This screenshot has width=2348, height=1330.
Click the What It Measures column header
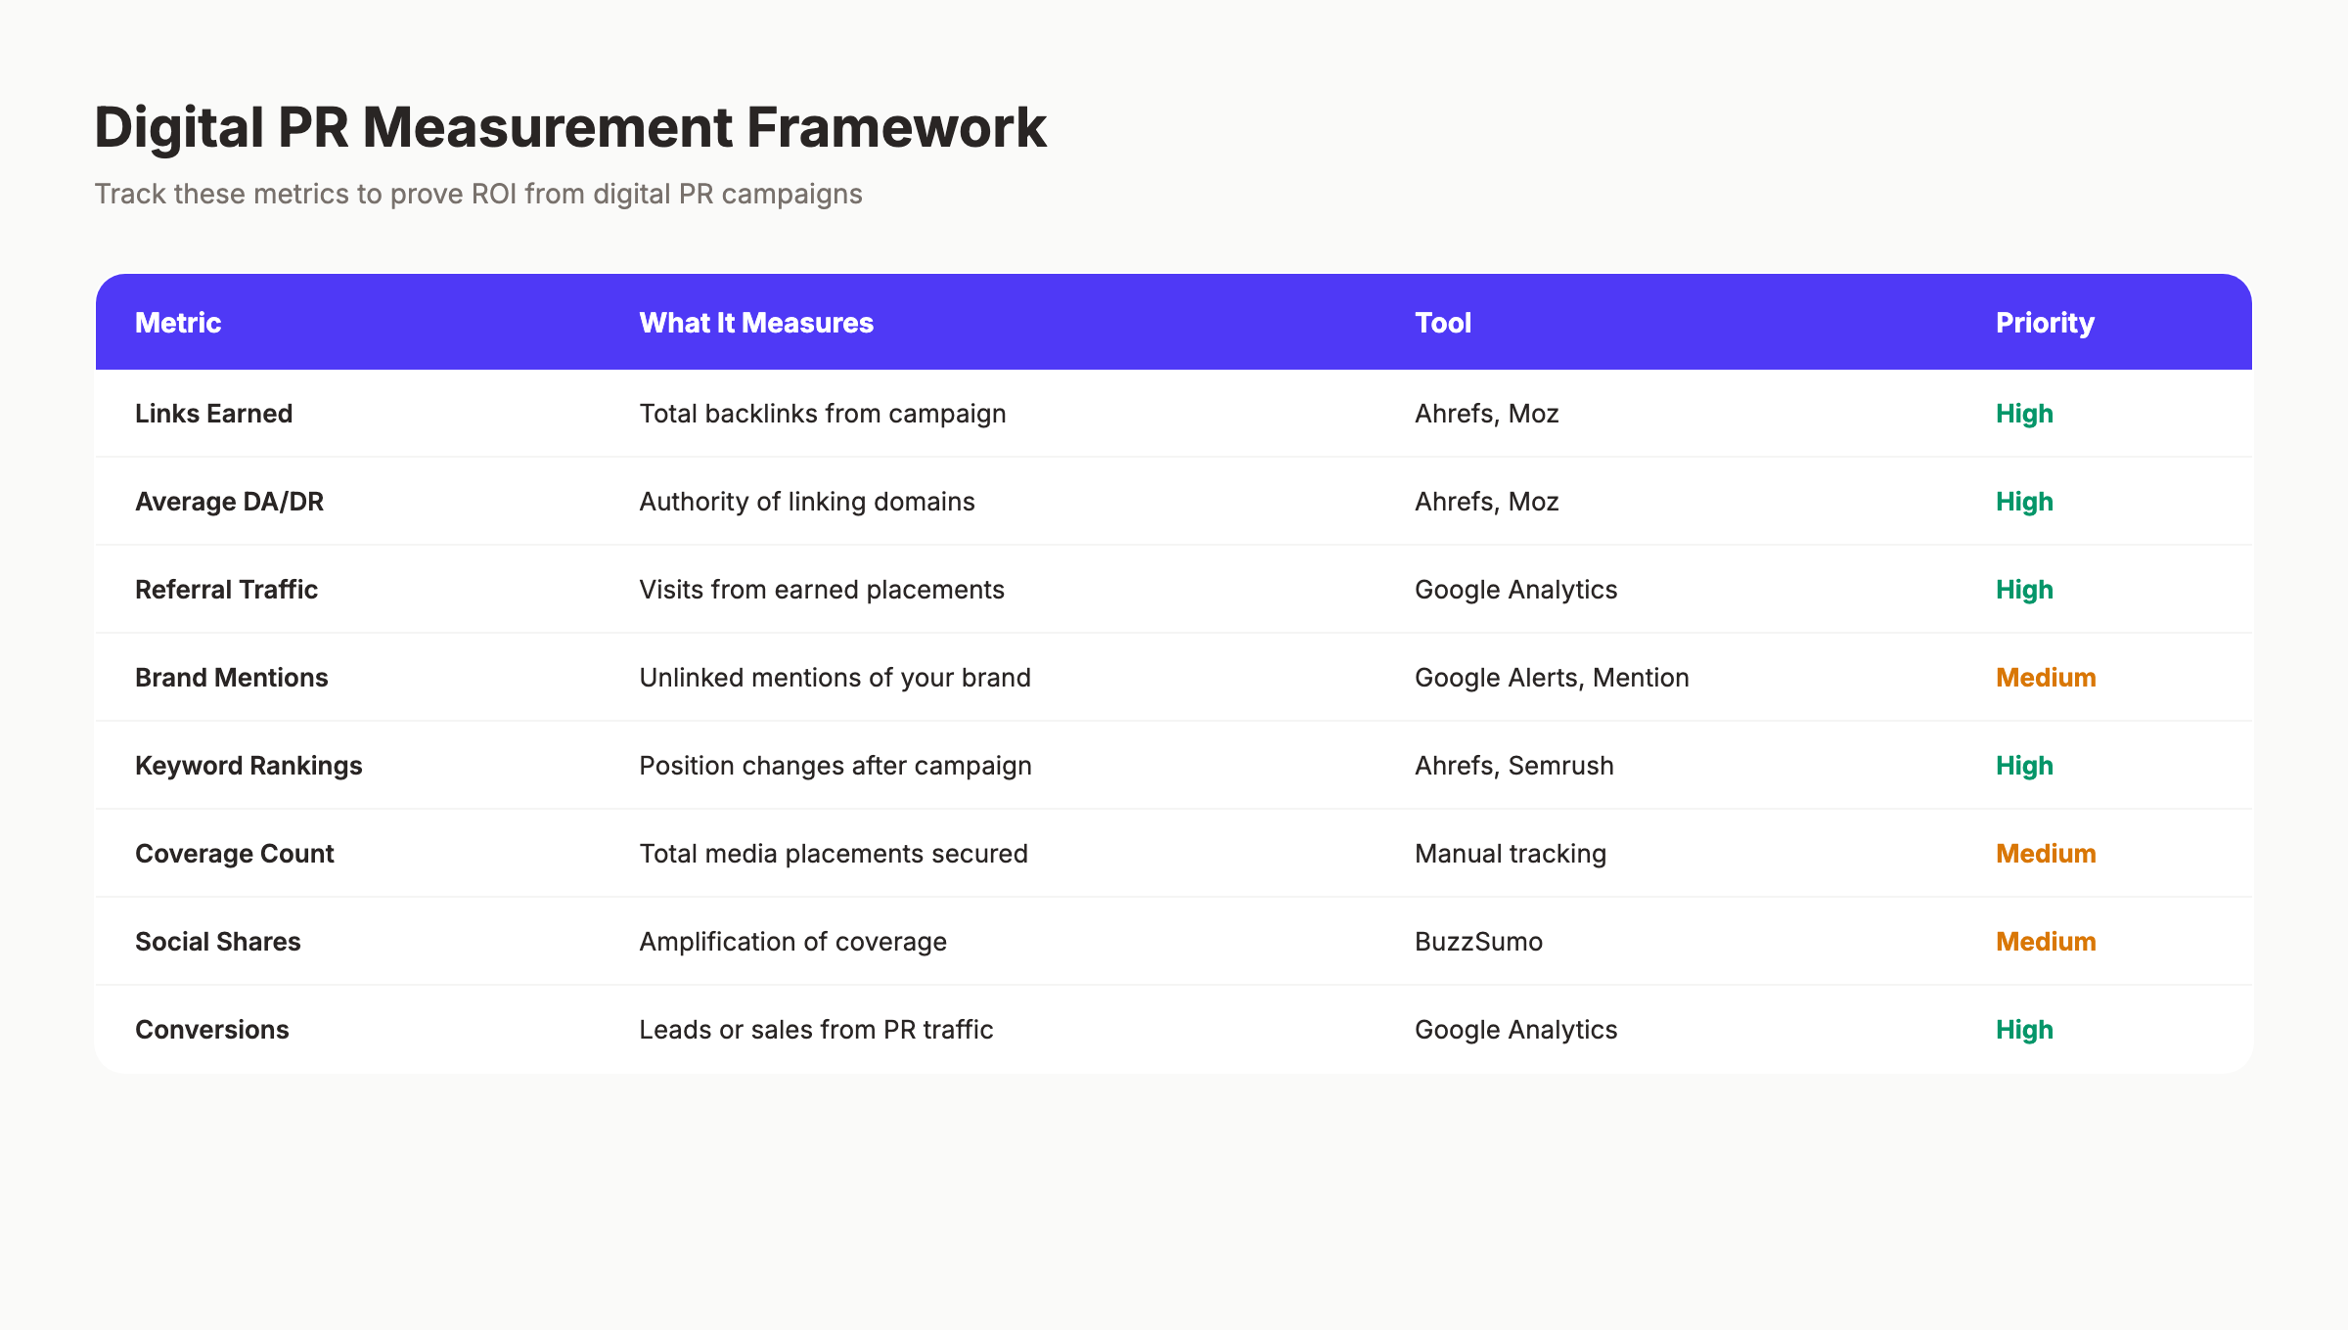point(756,322)
